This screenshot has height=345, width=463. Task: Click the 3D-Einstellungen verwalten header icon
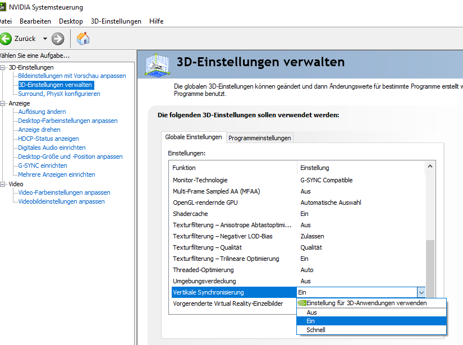tap(157, 65)
